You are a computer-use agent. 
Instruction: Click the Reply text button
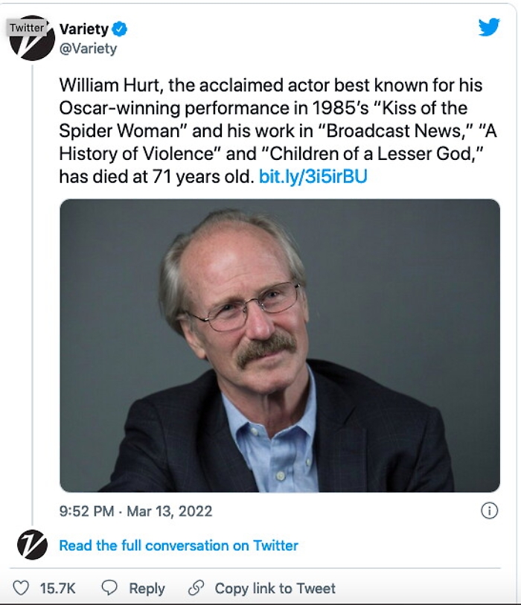coord(147,588)
